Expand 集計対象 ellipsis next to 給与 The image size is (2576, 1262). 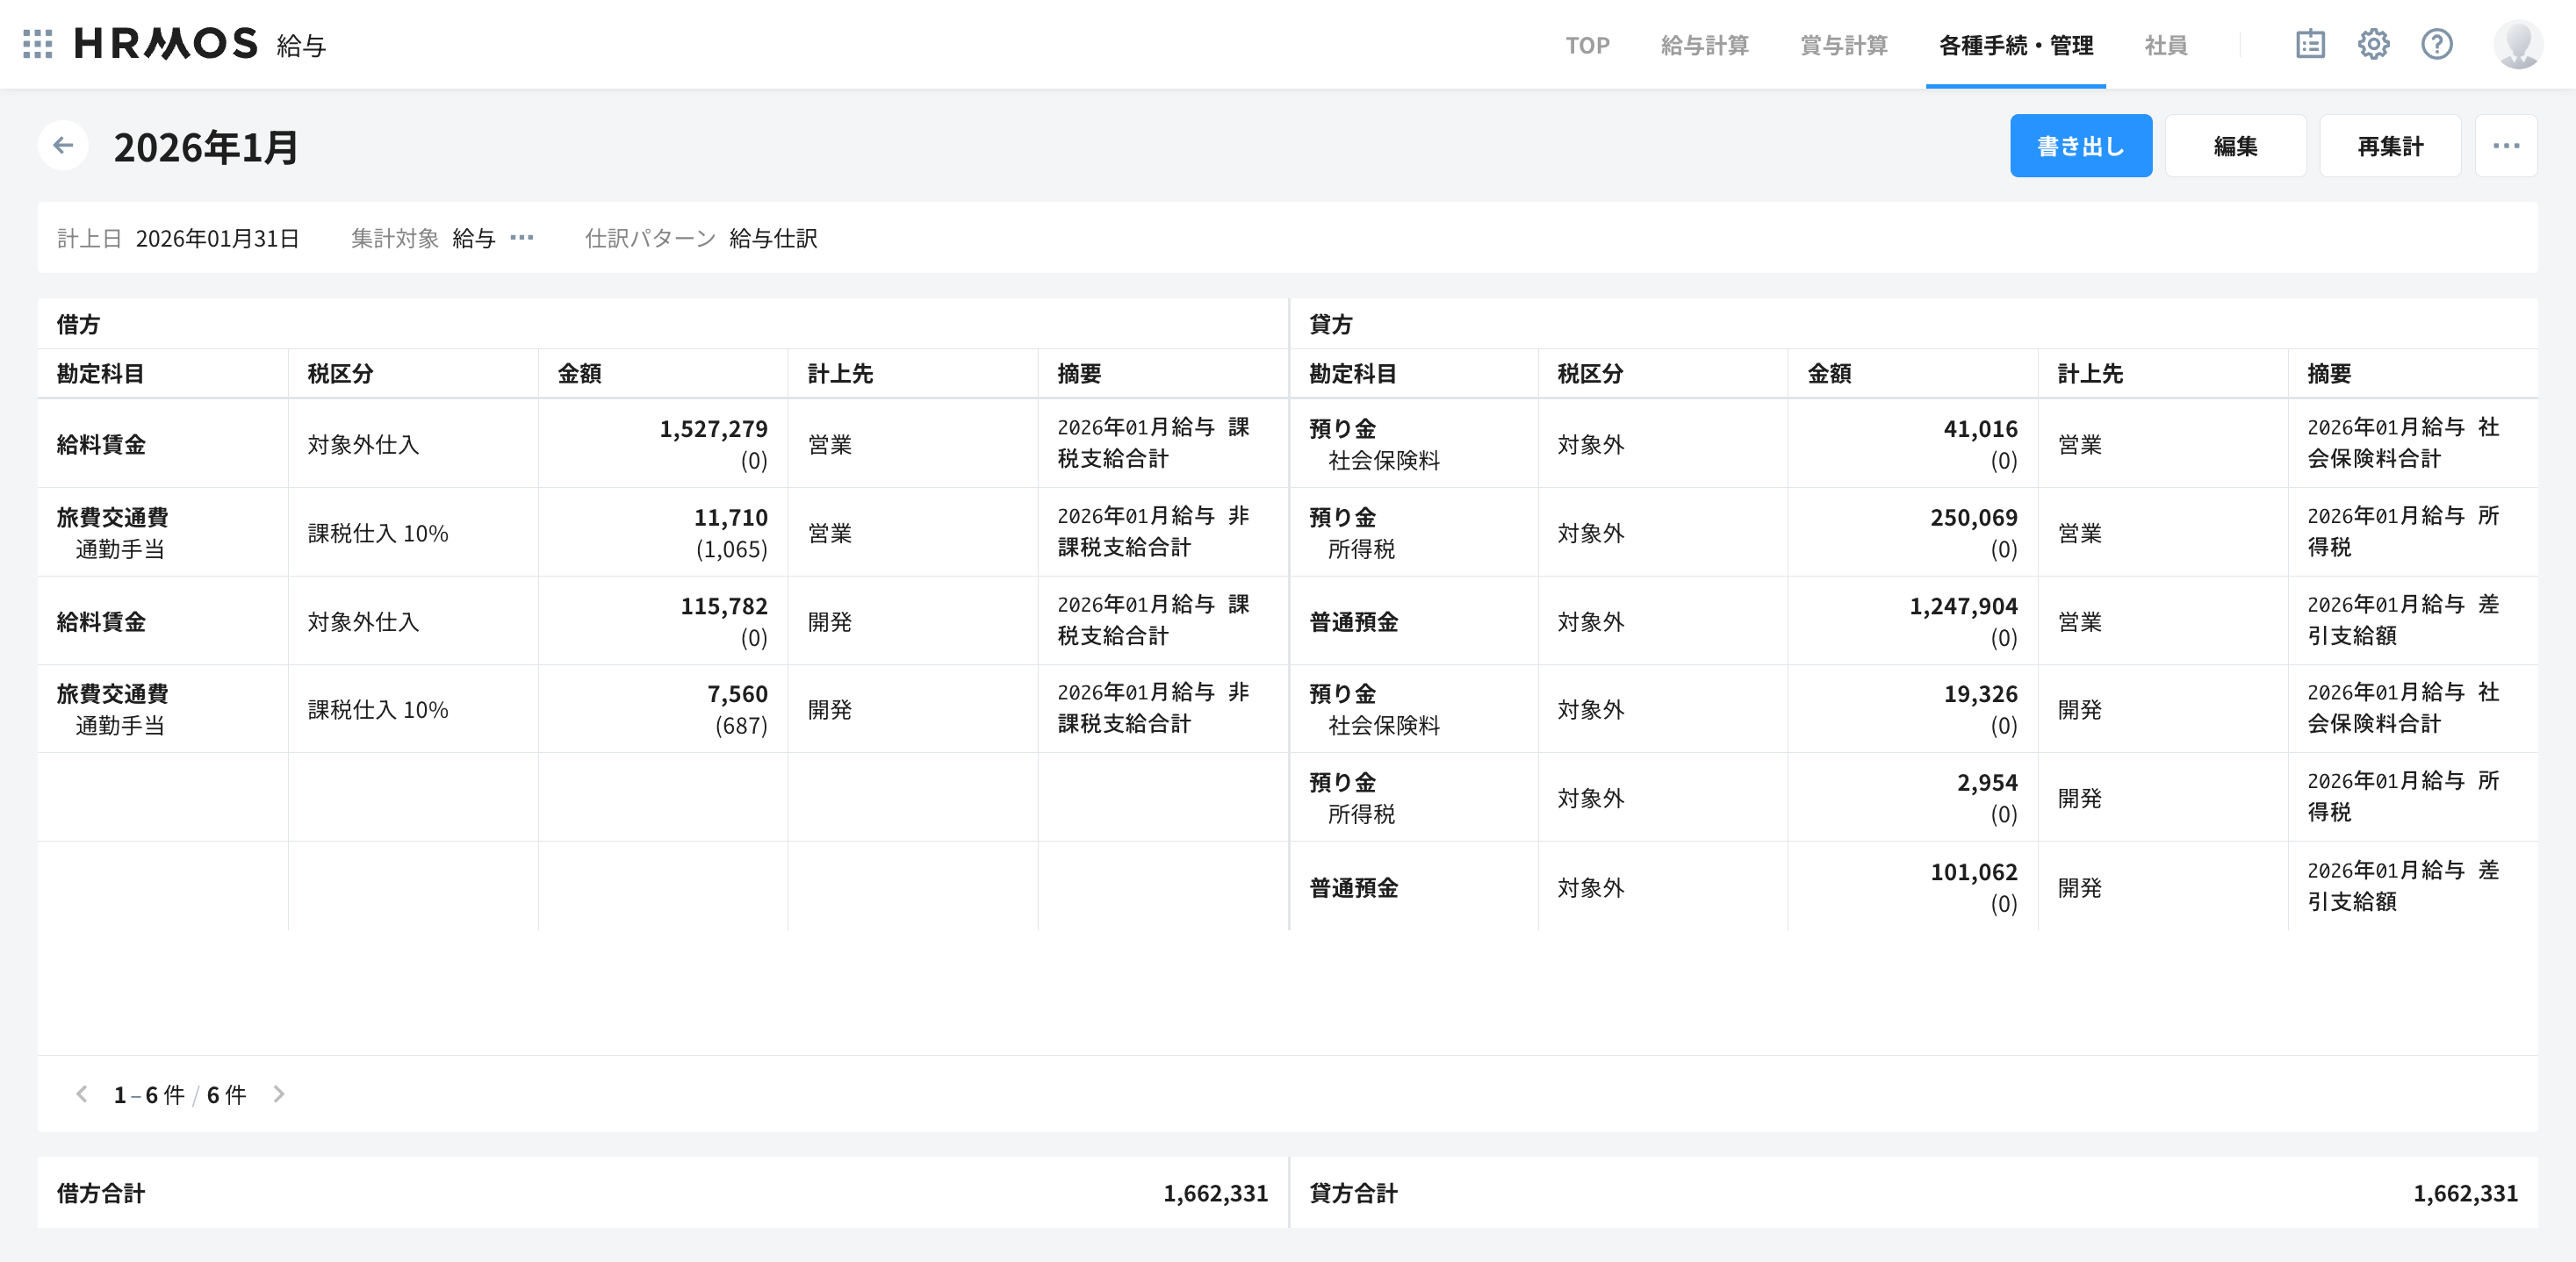(x=522, y=238)
